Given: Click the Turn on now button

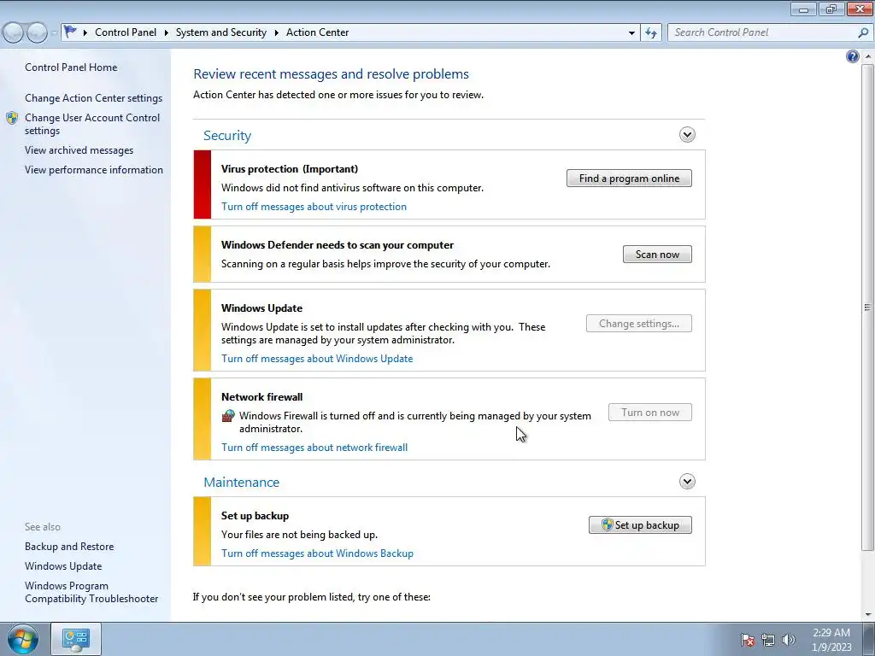Looking at the screenshot, I should click(x=650, y=413).
